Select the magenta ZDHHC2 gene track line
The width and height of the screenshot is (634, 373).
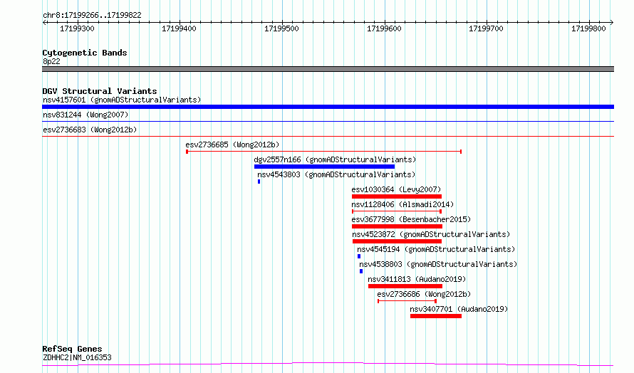tap(328, 364)
